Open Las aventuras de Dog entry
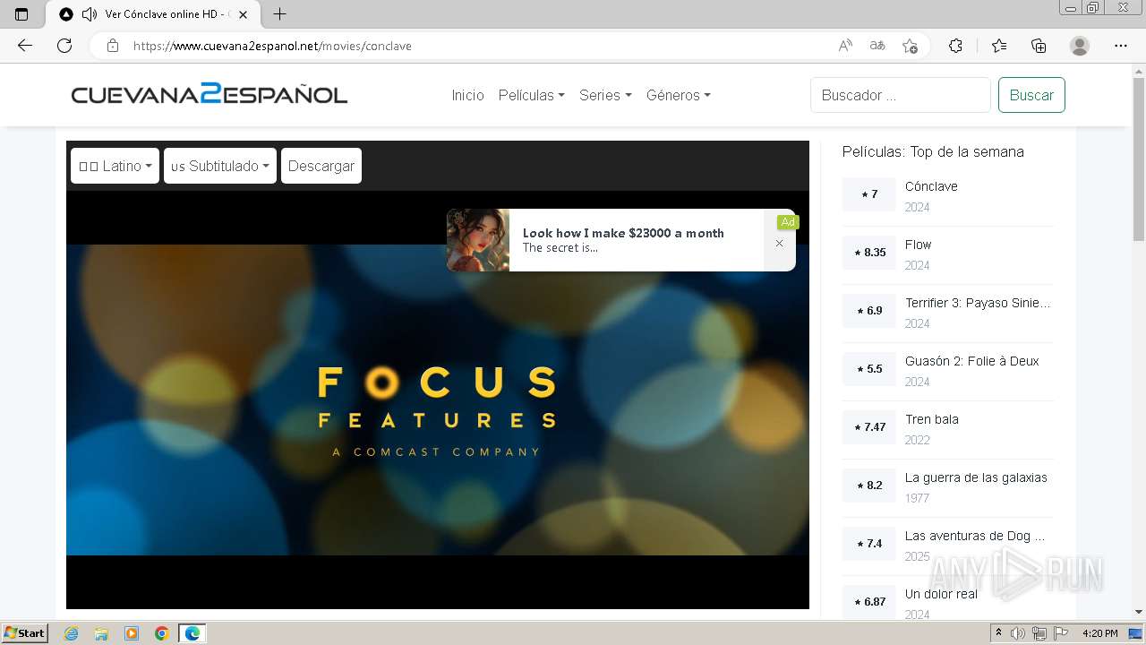 [975, 536]
